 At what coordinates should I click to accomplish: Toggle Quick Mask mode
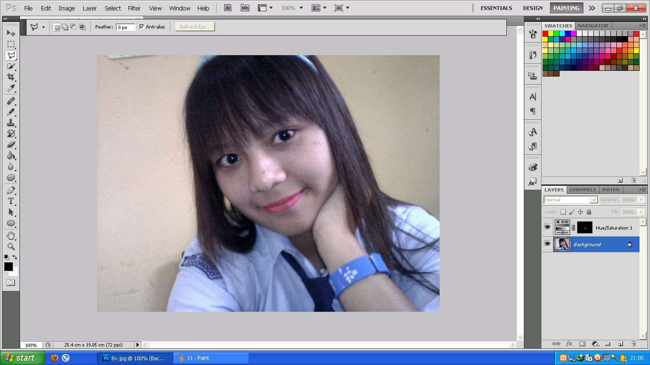(10, 282)
